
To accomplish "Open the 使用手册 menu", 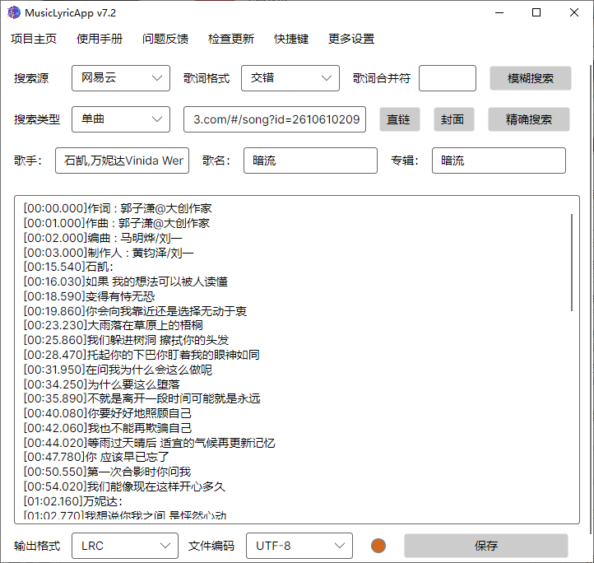I will point(100,39).
